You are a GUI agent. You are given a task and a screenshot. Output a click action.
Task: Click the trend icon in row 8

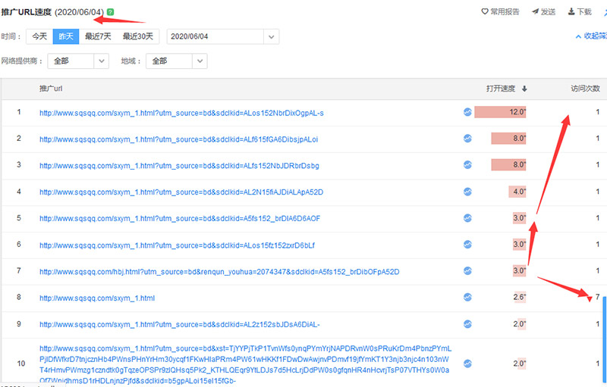coord(467,298)
